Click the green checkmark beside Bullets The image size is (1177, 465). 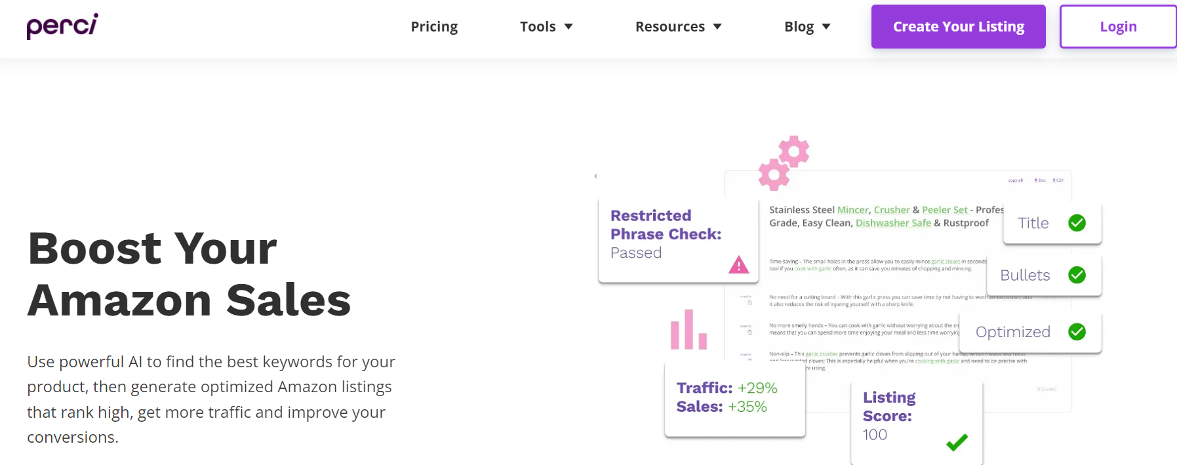tap(1076, 275)
